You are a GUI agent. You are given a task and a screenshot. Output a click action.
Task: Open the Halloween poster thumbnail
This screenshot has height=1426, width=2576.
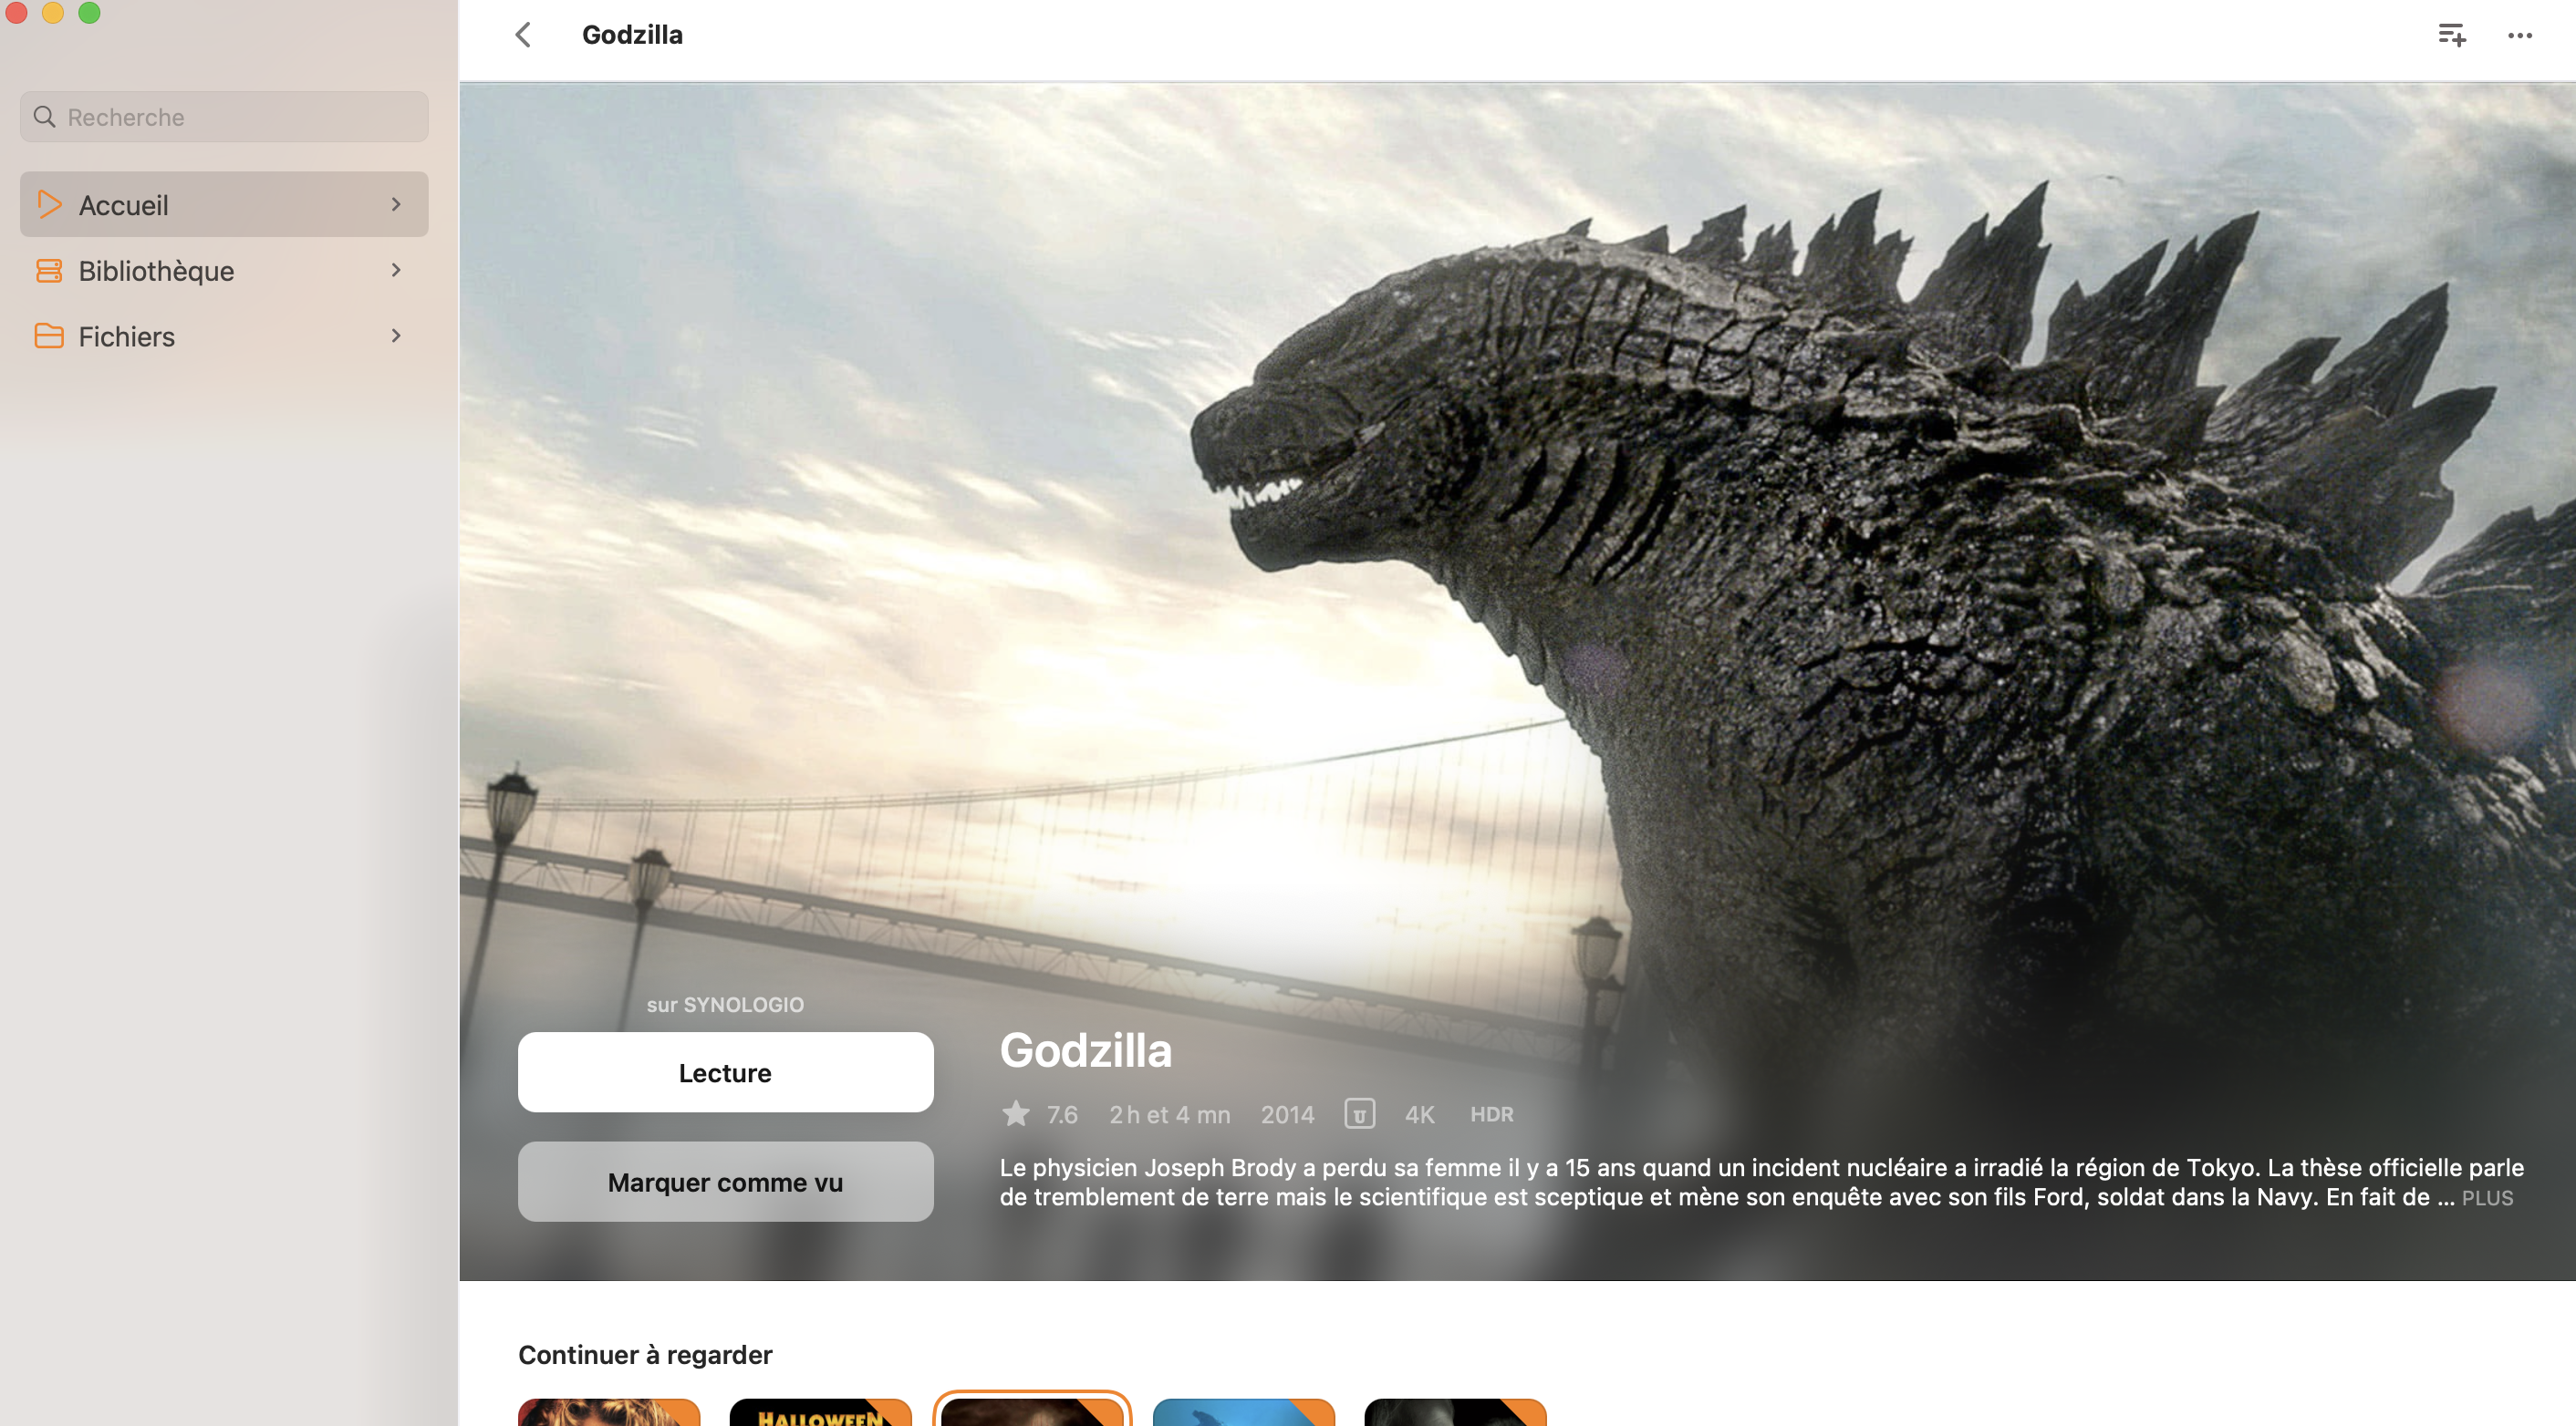(820, 1411)
